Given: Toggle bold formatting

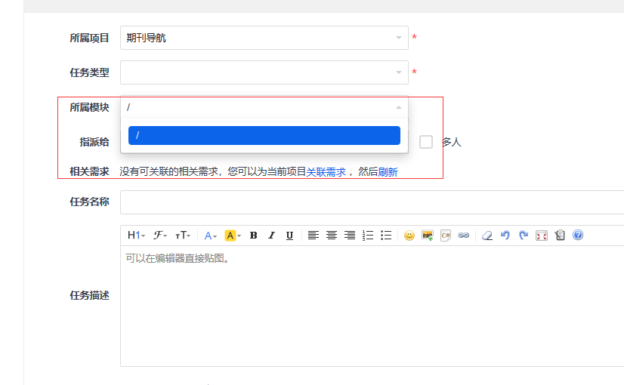Looking at the screenshot, I should pyautogui.click(x=254, y=236).
